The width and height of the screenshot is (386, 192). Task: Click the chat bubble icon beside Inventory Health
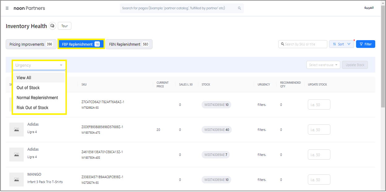(53, 26)
